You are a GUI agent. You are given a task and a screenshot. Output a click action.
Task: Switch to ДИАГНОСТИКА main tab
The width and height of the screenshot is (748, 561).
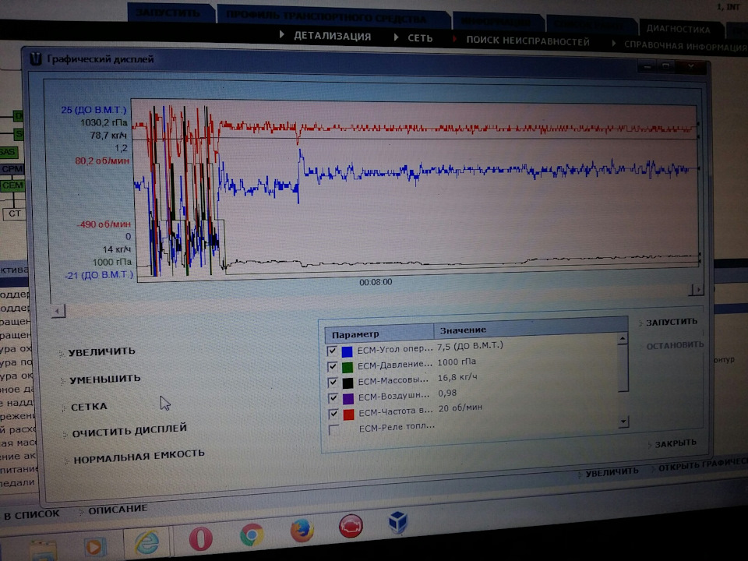679,29
